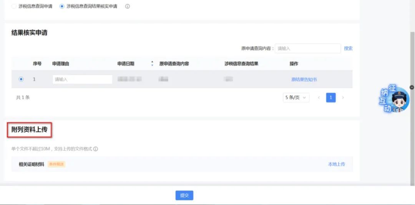Screen dimensions: 415x205
Task: Click the 涉税信息查询结果 column header
Action: pyautogui.click(x=241, y=64)
